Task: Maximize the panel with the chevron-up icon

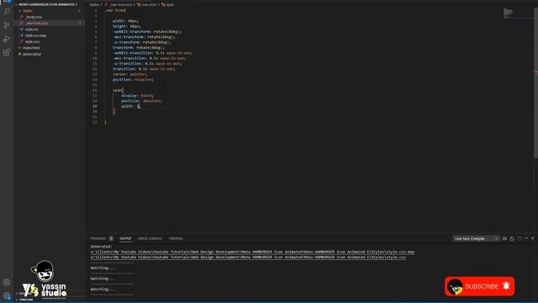Action: pyautogui.click(x=526, y=238)
